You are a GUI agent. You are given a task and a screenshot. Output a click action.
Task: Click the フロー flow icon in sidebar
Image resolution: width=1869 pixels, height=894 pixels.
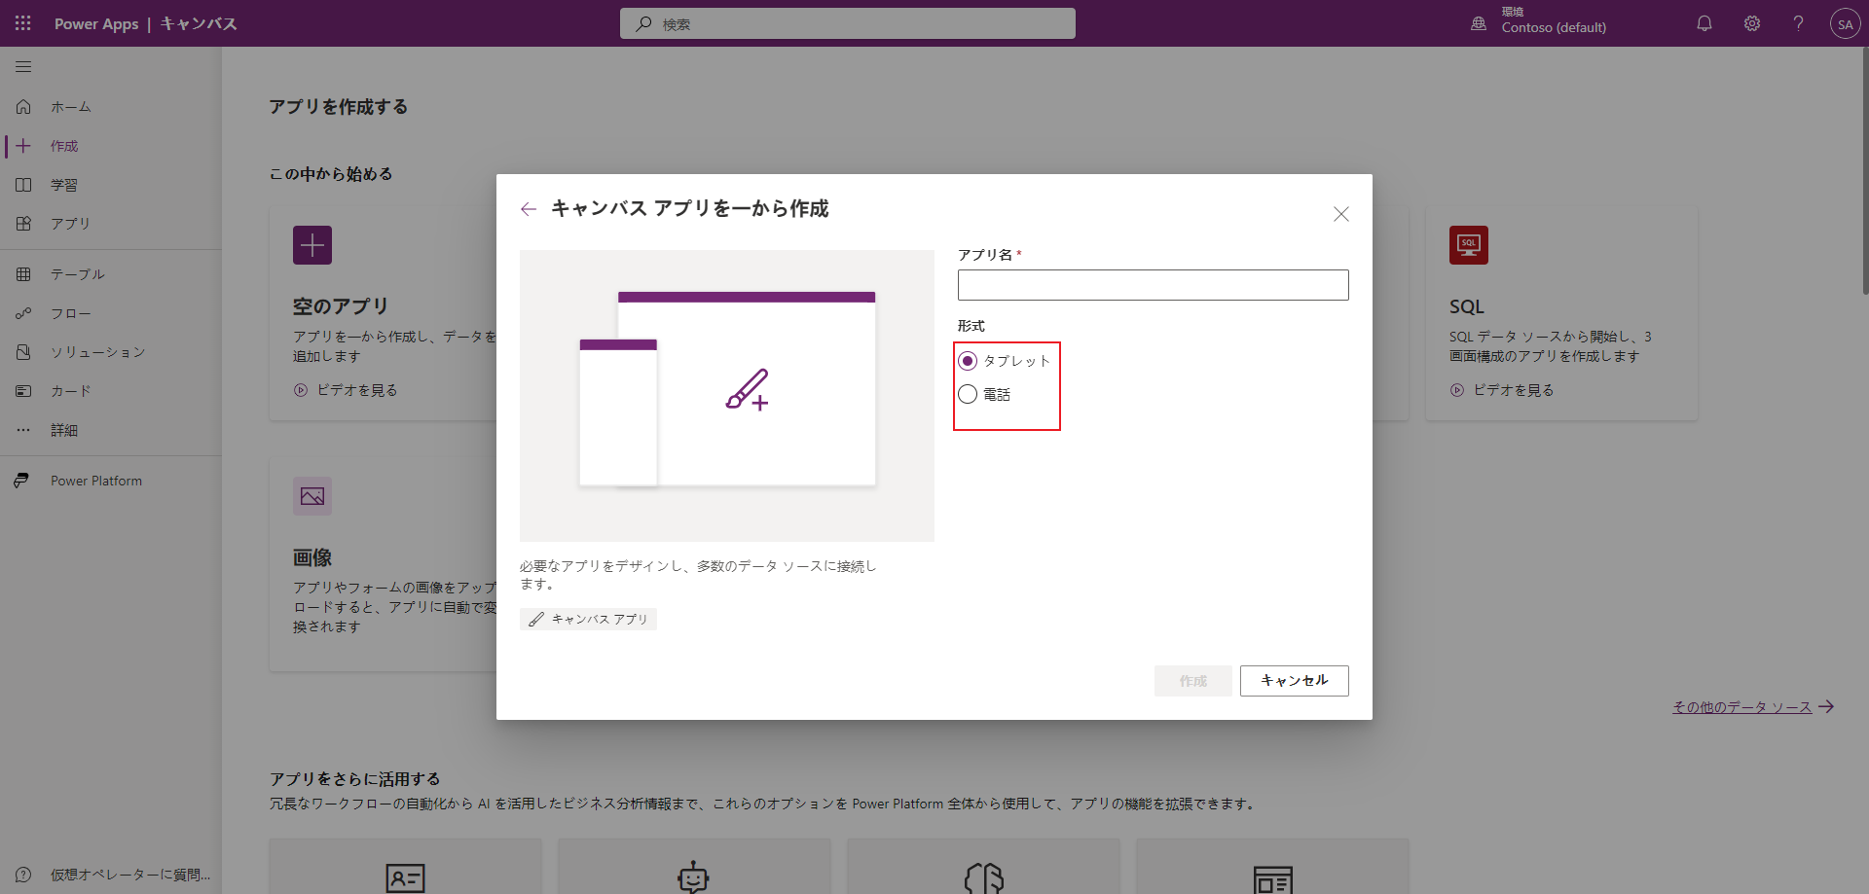[x=23, y=313]
